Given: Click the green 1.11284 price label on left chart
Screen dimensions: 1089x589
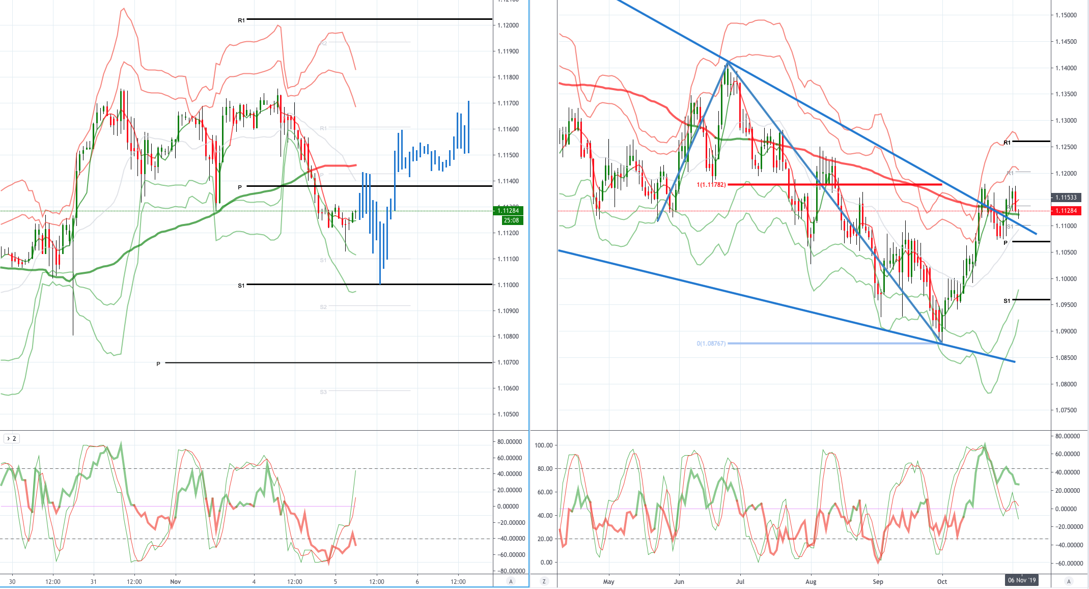Looking at the screenshot, I should click(508, 211).
